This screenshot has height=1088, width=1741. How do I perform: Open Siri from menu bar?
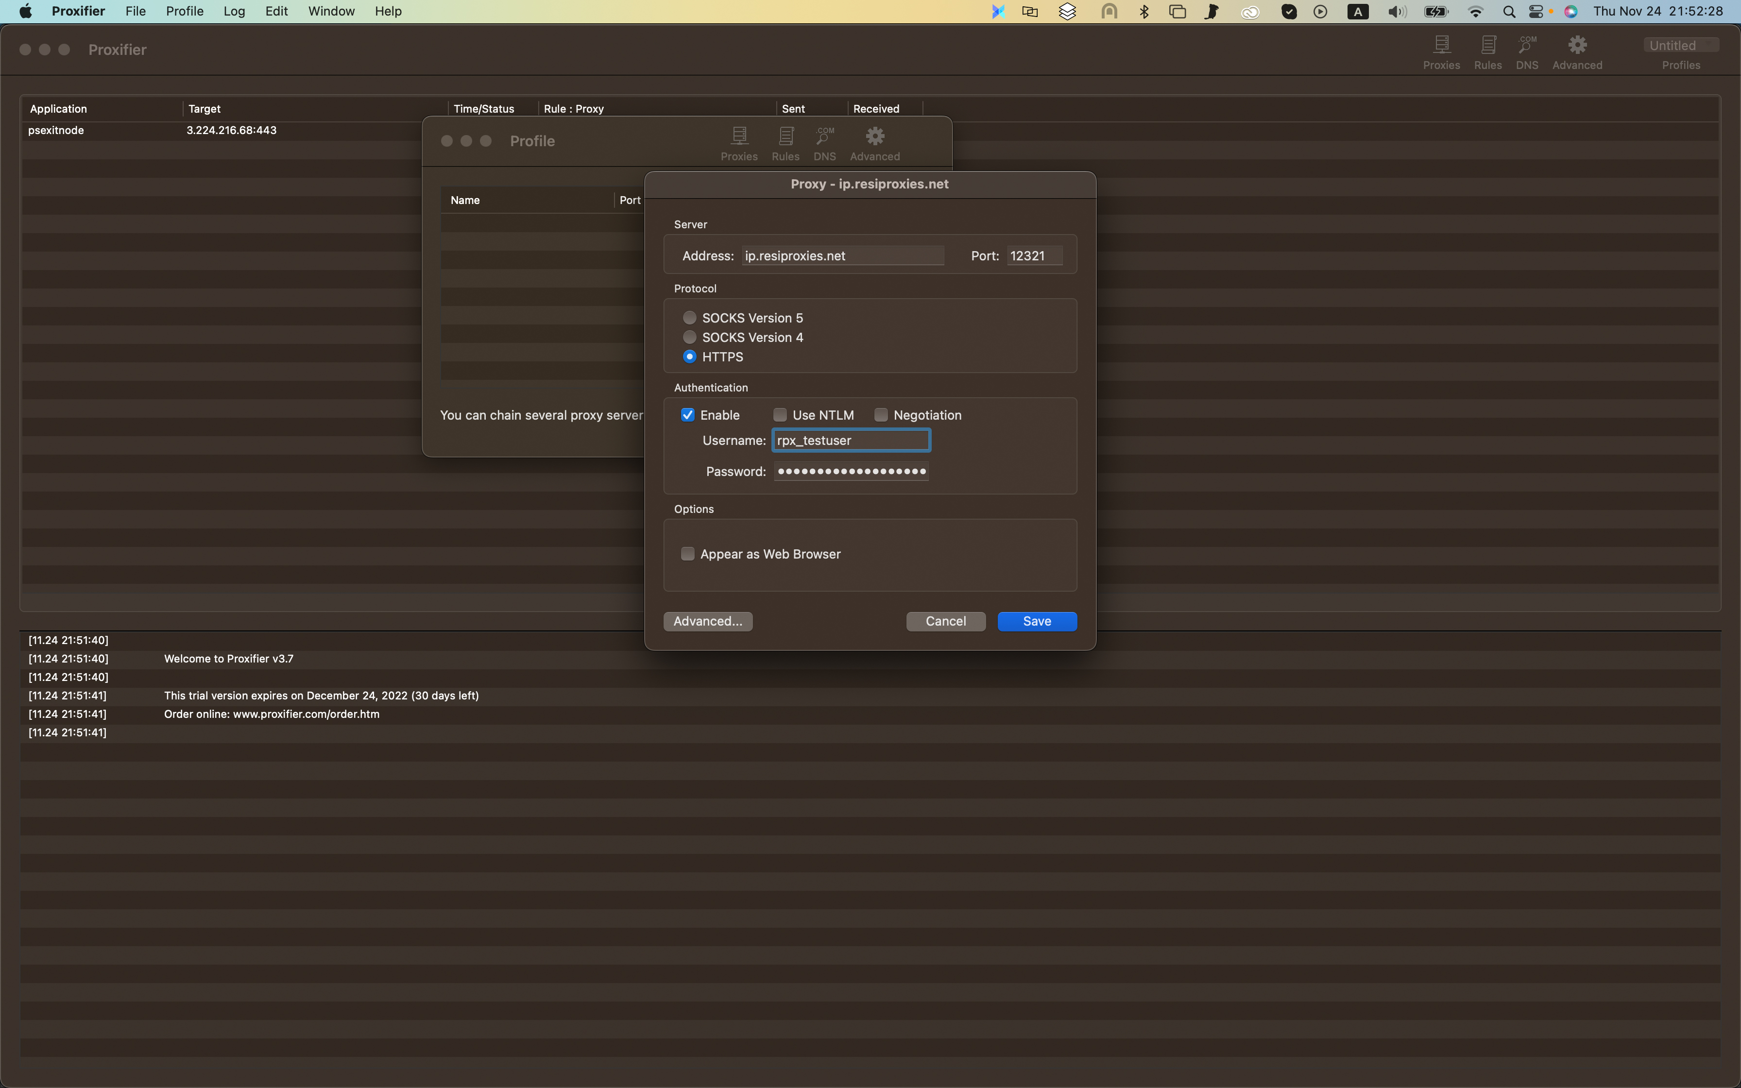(1570, 11)
